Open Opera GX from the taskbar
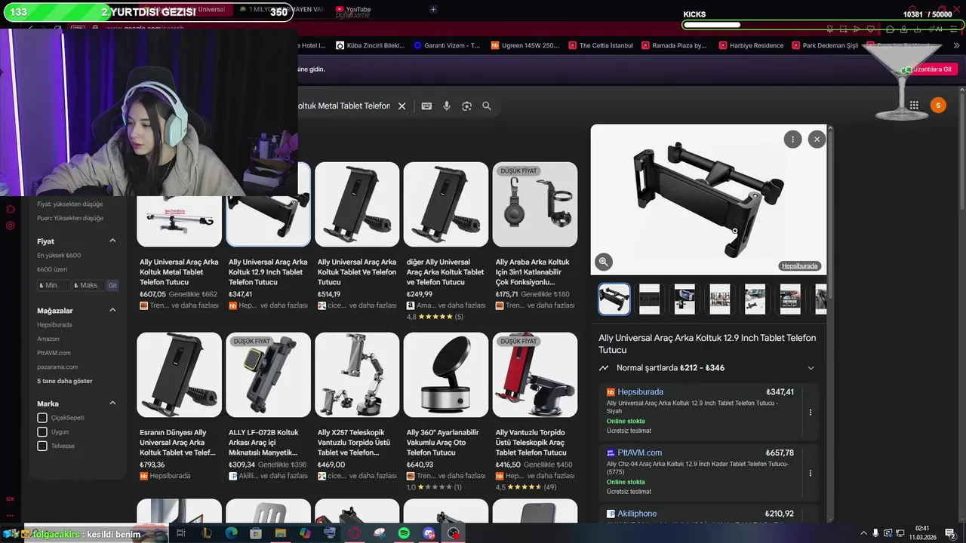 click(355, 533)
